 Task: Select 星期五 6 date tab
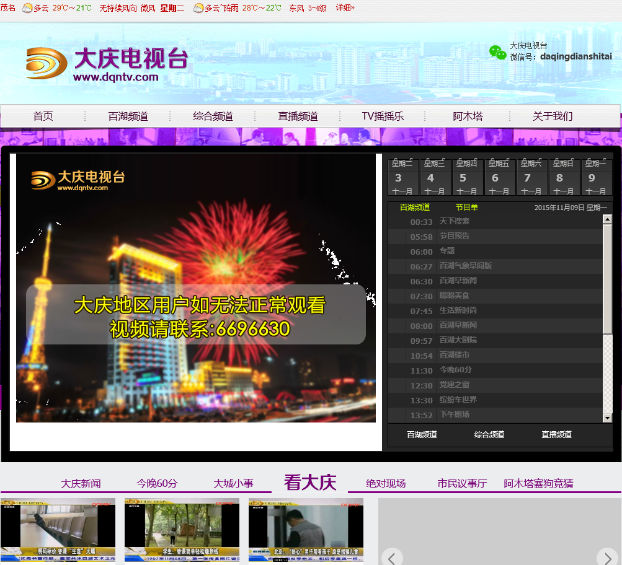(499, 177)
